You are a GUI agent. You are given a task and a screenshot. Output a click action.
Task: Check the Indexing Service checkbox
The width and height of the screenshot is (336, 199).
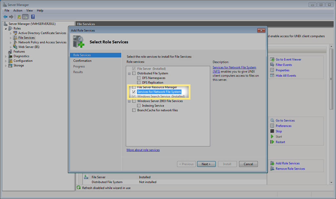(139, 105)
